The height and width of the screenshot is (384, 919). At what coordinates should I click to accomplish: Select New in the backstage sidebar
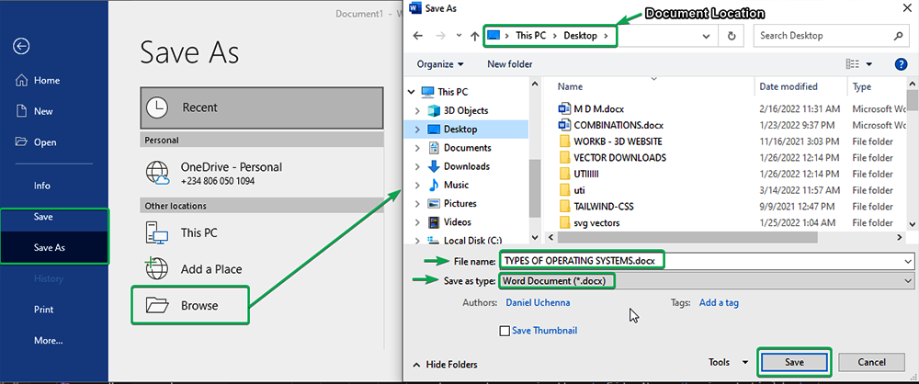34,111
